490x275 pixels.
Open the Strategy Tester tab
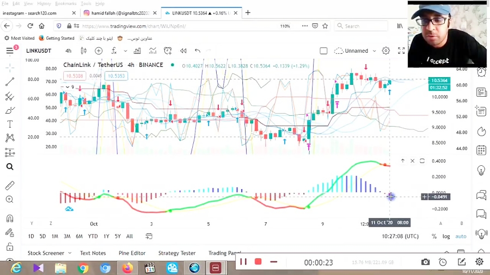click(x=177, y=253)
